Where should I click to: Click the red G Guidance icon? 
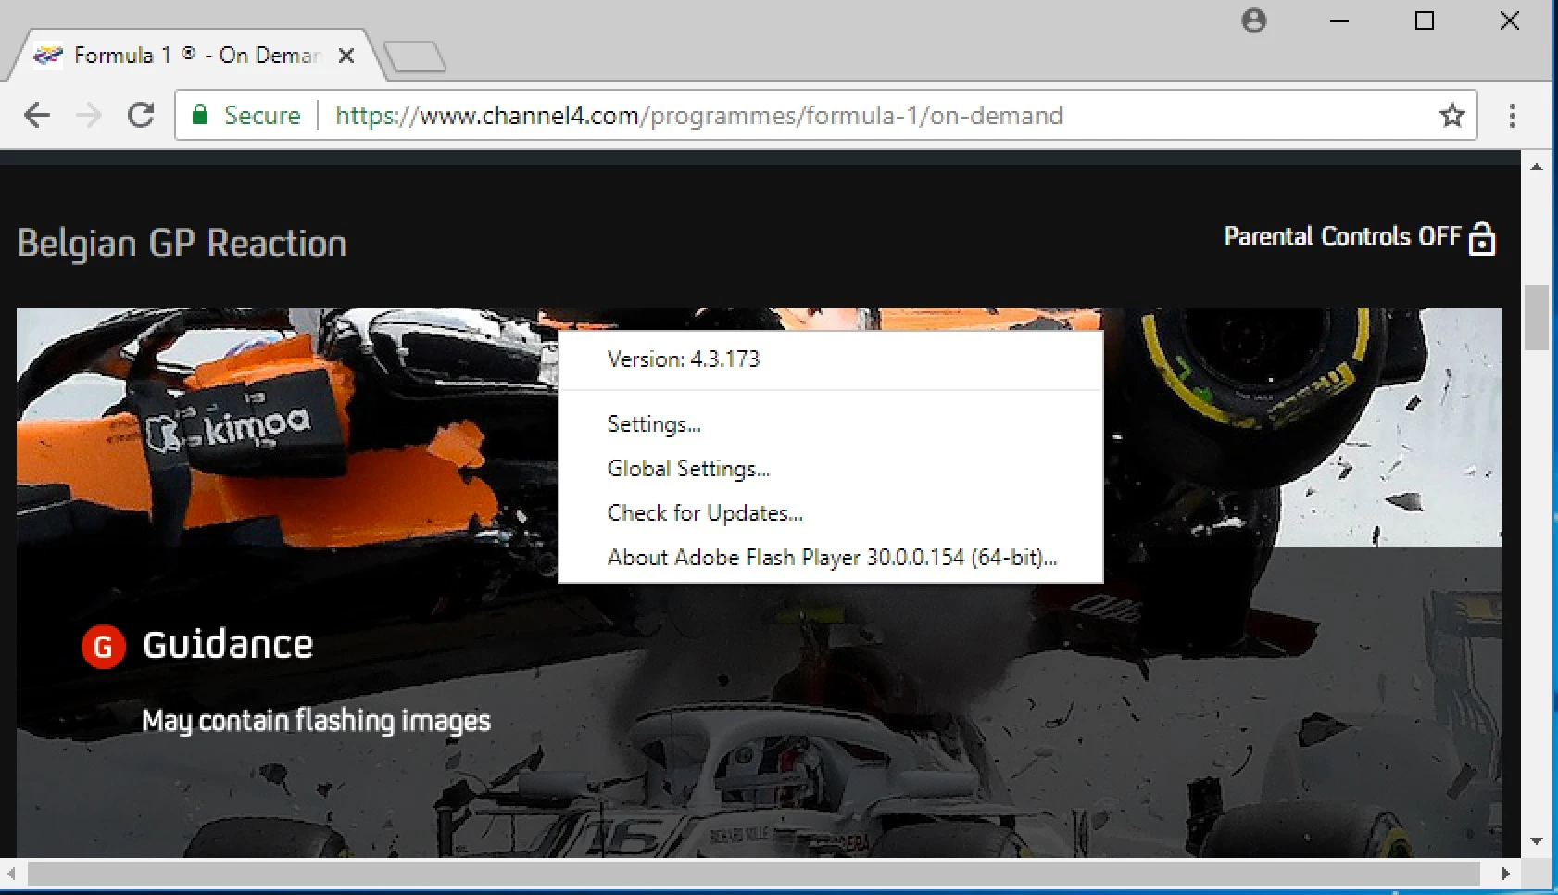pos(103,646)
